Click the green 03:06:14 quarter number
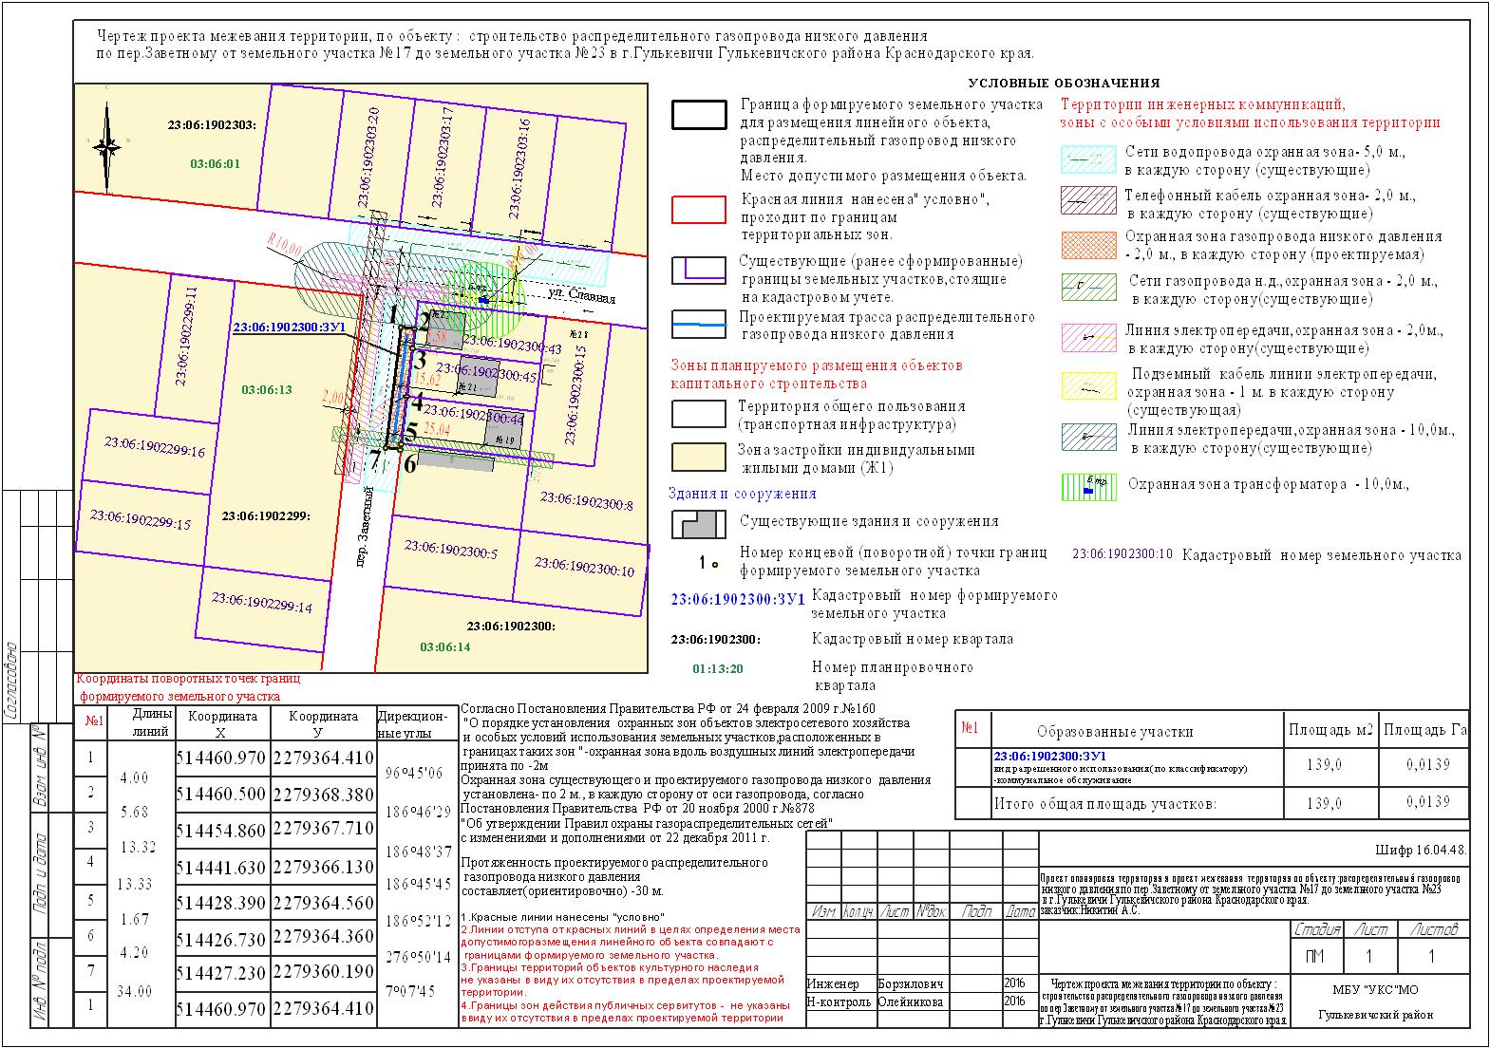 click(x=445, y=646)
